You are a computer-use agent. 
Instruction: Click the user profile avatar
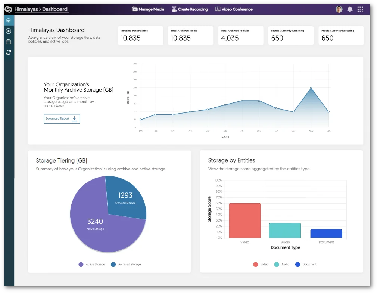point(339,9)
